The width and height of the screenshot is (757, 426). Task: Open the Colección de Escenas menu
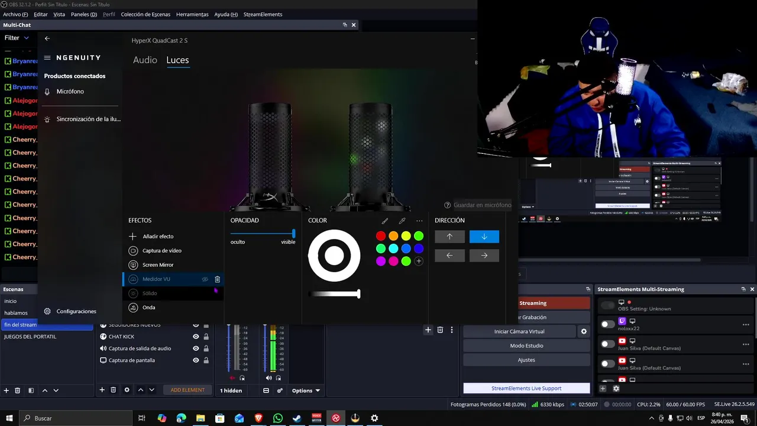pos(145,14)
